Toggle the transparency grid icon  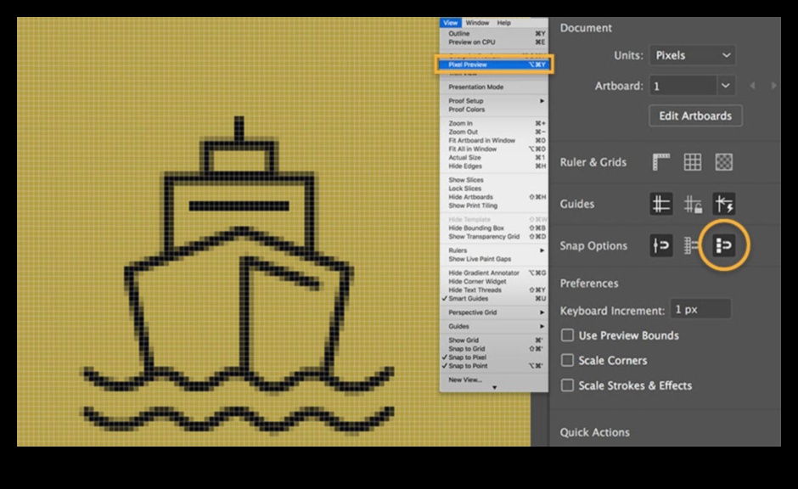pos(723,162)
